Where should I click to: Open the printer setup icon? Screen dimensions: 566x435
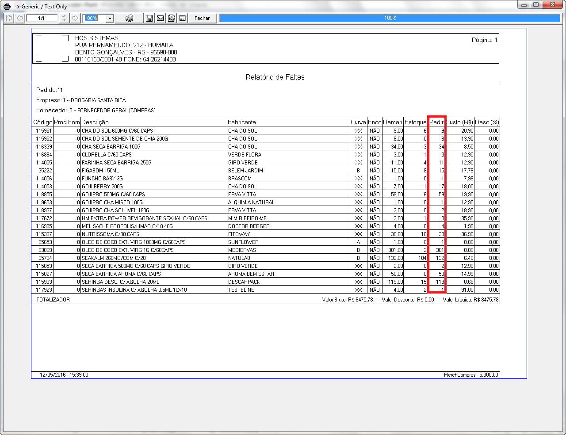tap(172, 18)
